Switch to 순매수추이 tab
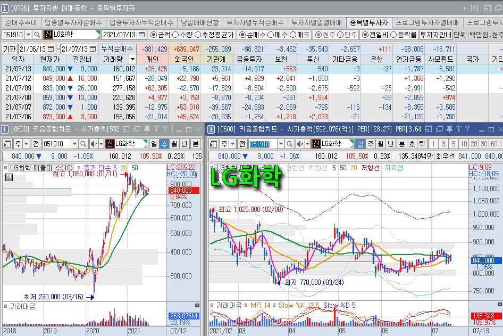 pos(21,22)
